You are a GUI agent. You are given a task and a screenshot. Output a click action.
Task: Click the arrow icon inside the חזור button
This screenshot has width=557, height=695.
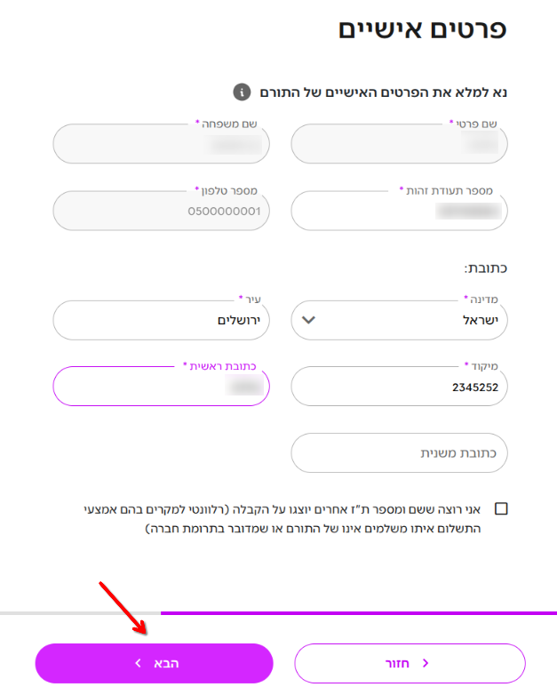[x=426, y=664]
